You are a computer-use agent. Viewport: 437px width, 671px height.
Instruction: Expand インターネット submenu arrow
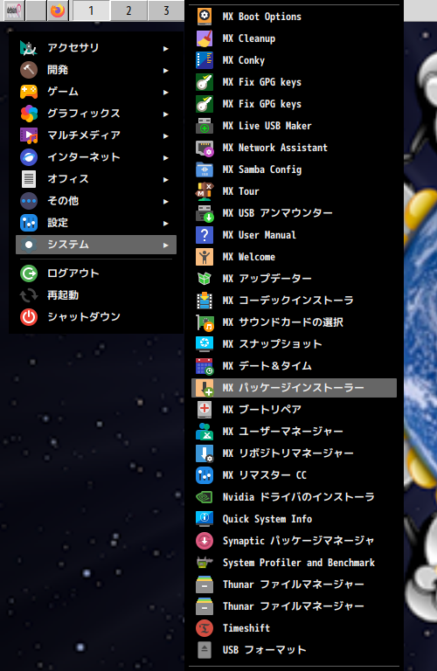(166, 157)
